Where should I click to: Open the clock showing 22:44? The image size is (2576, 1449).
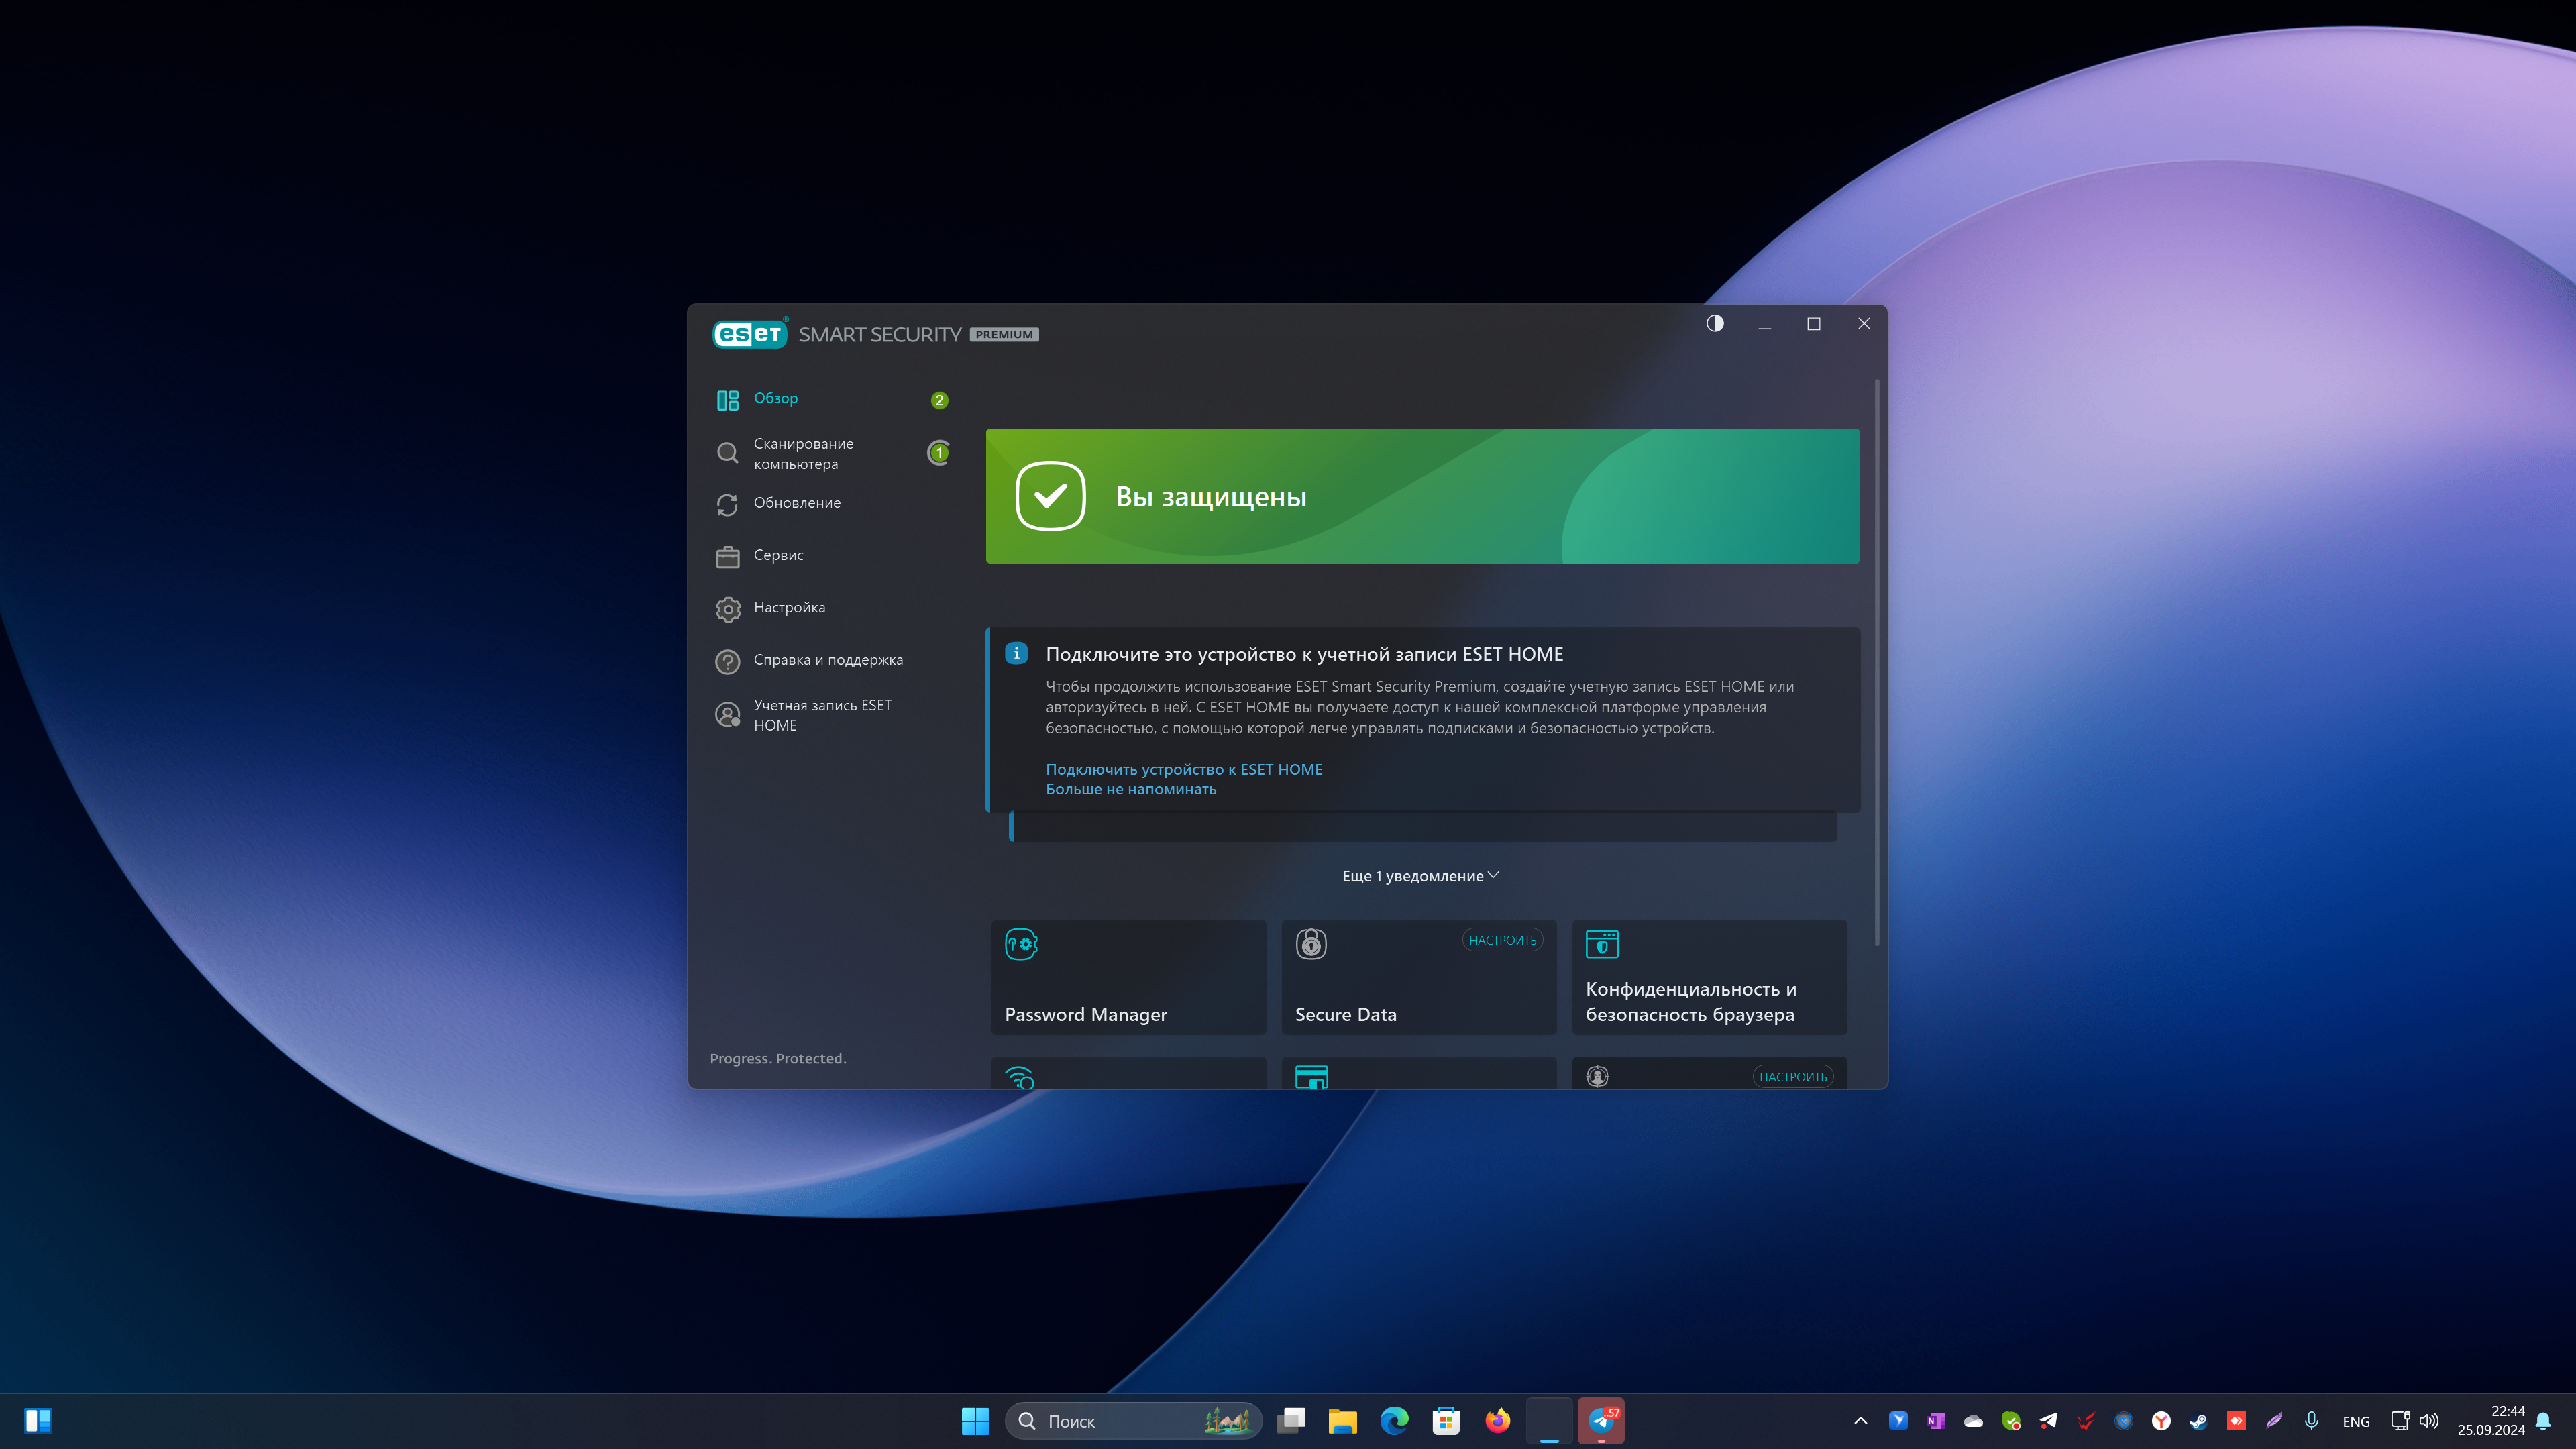click(x=2491, y=1421)
